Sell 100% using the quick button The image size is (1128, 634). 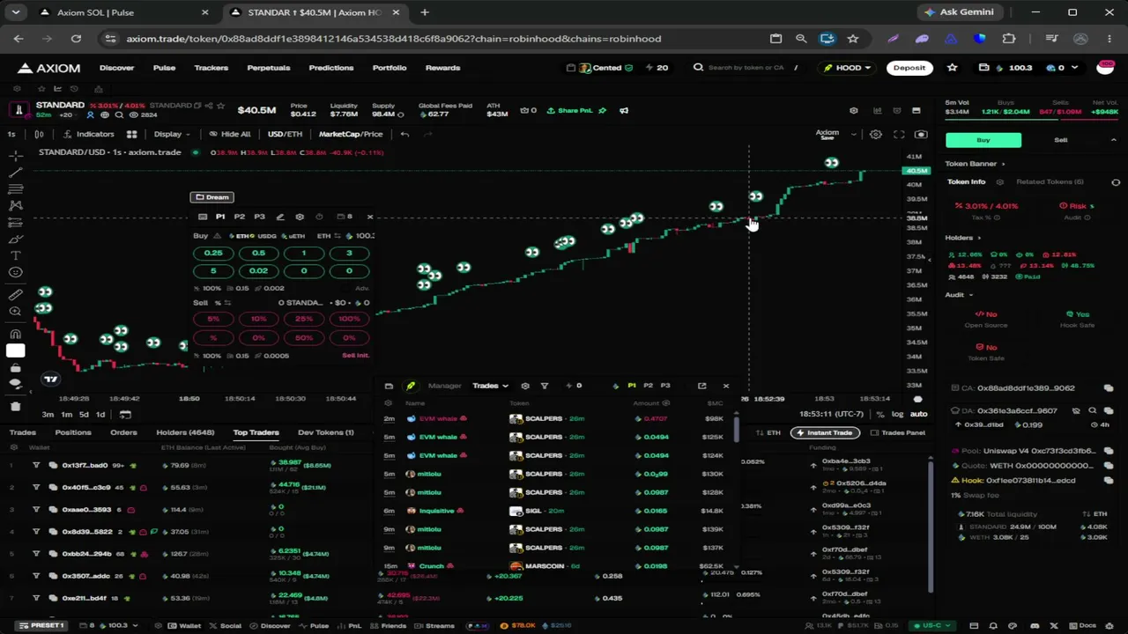pyautogui.click(x=349, y=319)
